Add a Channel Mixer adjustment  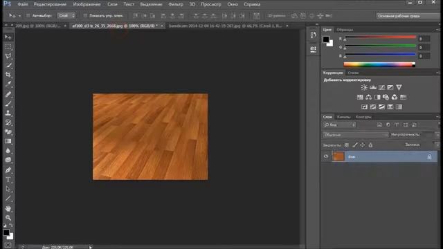(395, 97)
